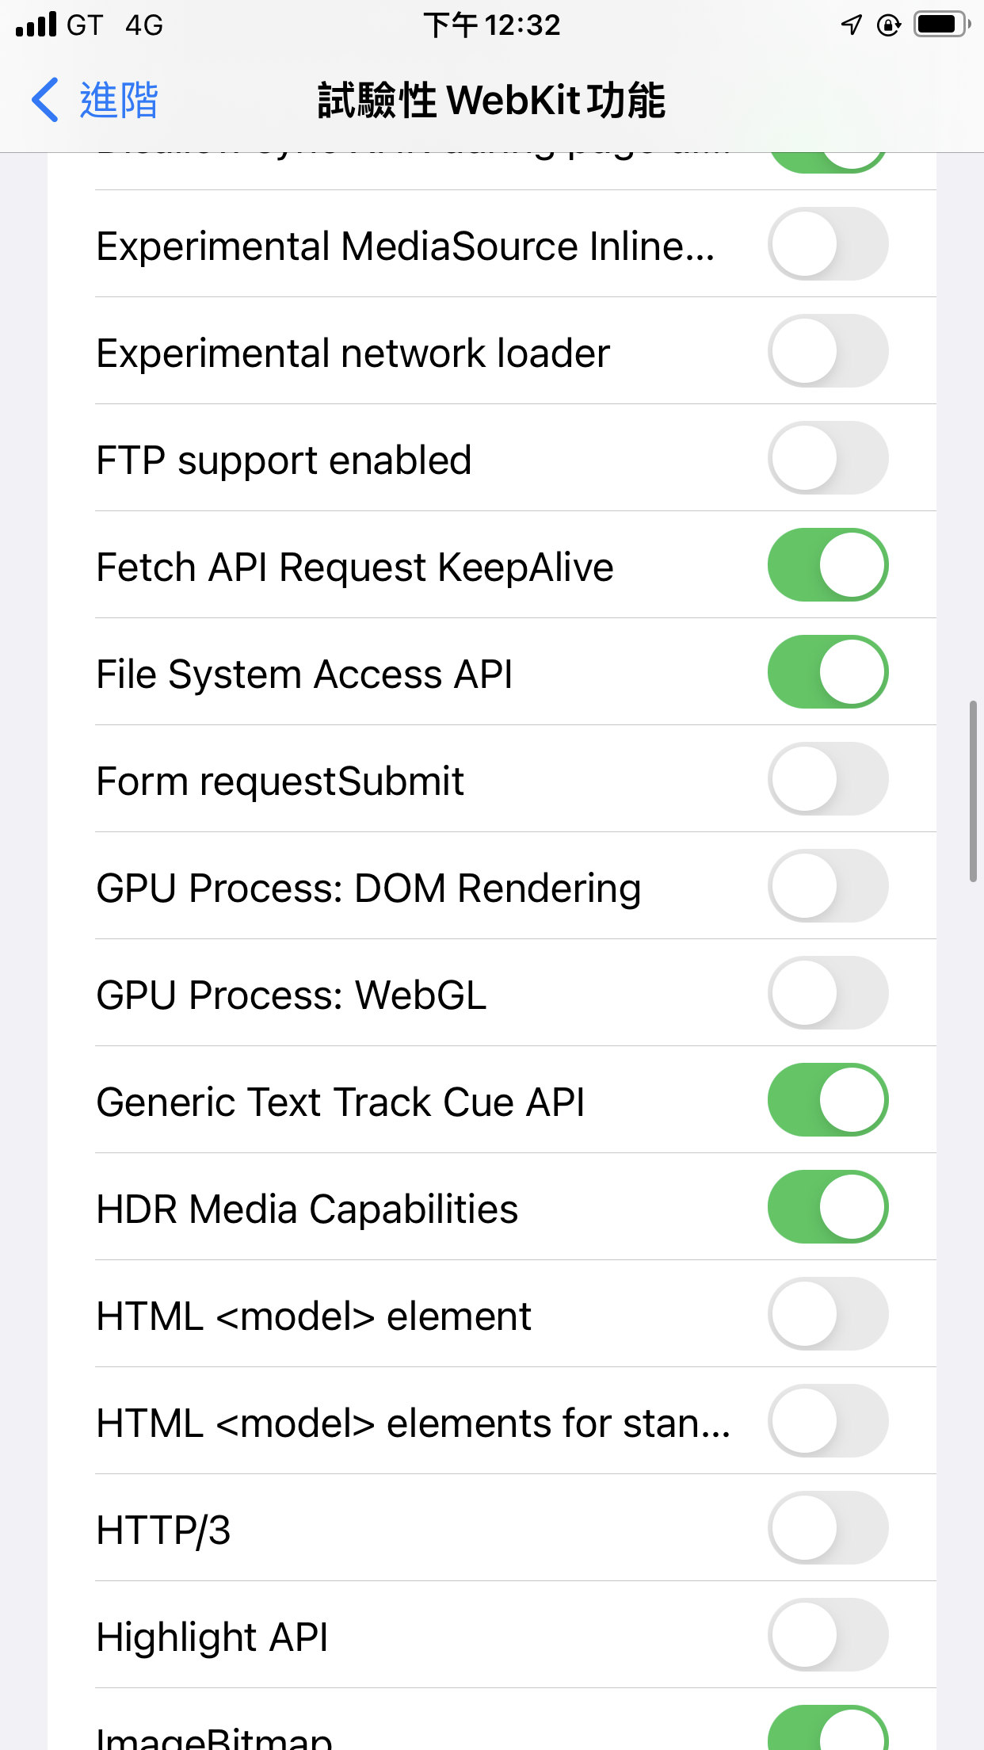Enable HTML <model> element switch
The image size is (984, 1750).
[827, 1314]
